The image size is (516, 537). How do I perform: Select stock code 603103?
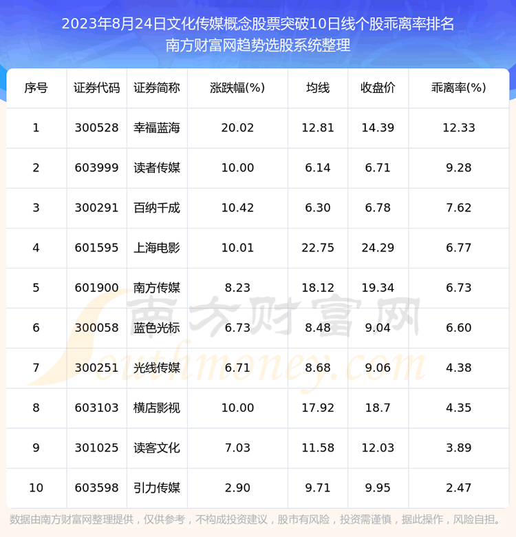[x=96, y=408]
